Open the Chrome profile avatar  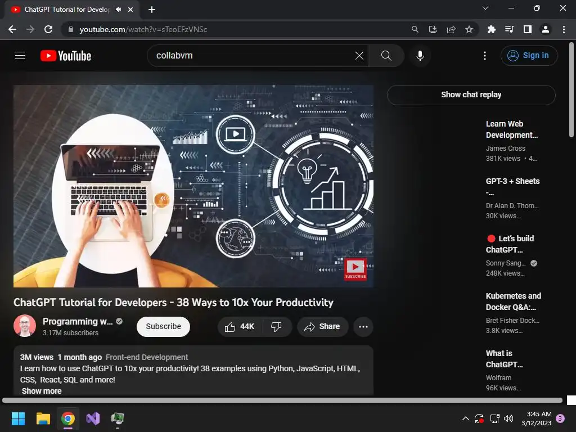tap(546, 29)
